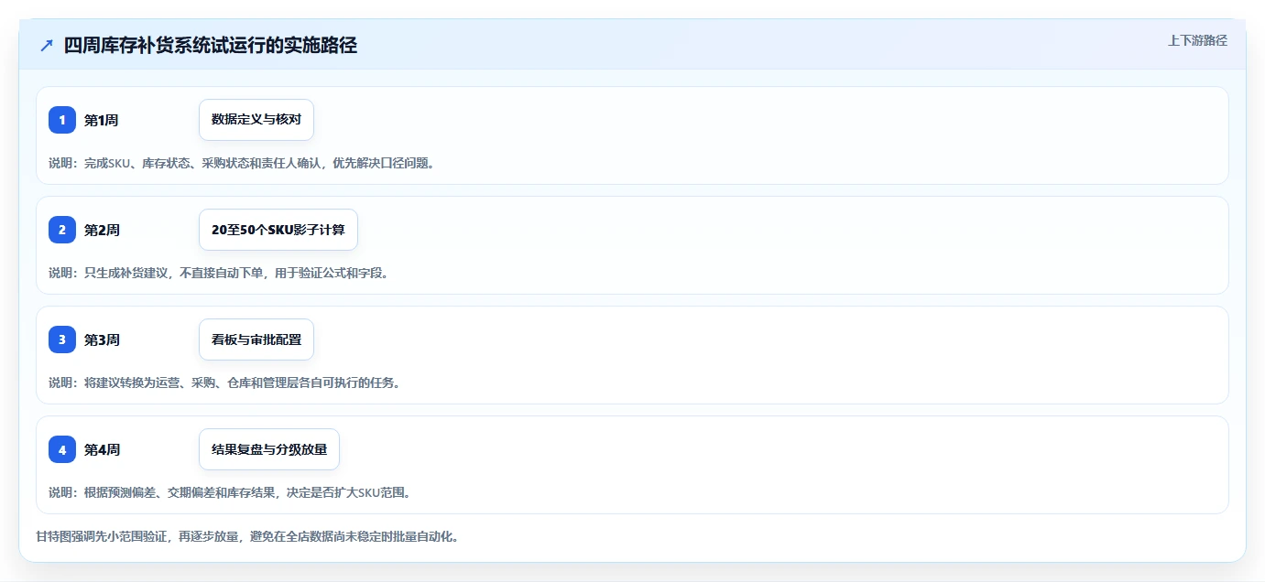Click the number 2 step badge
Image resolution: width=1265 pixels, height=582 pixels.
click(x=62, y=230)
